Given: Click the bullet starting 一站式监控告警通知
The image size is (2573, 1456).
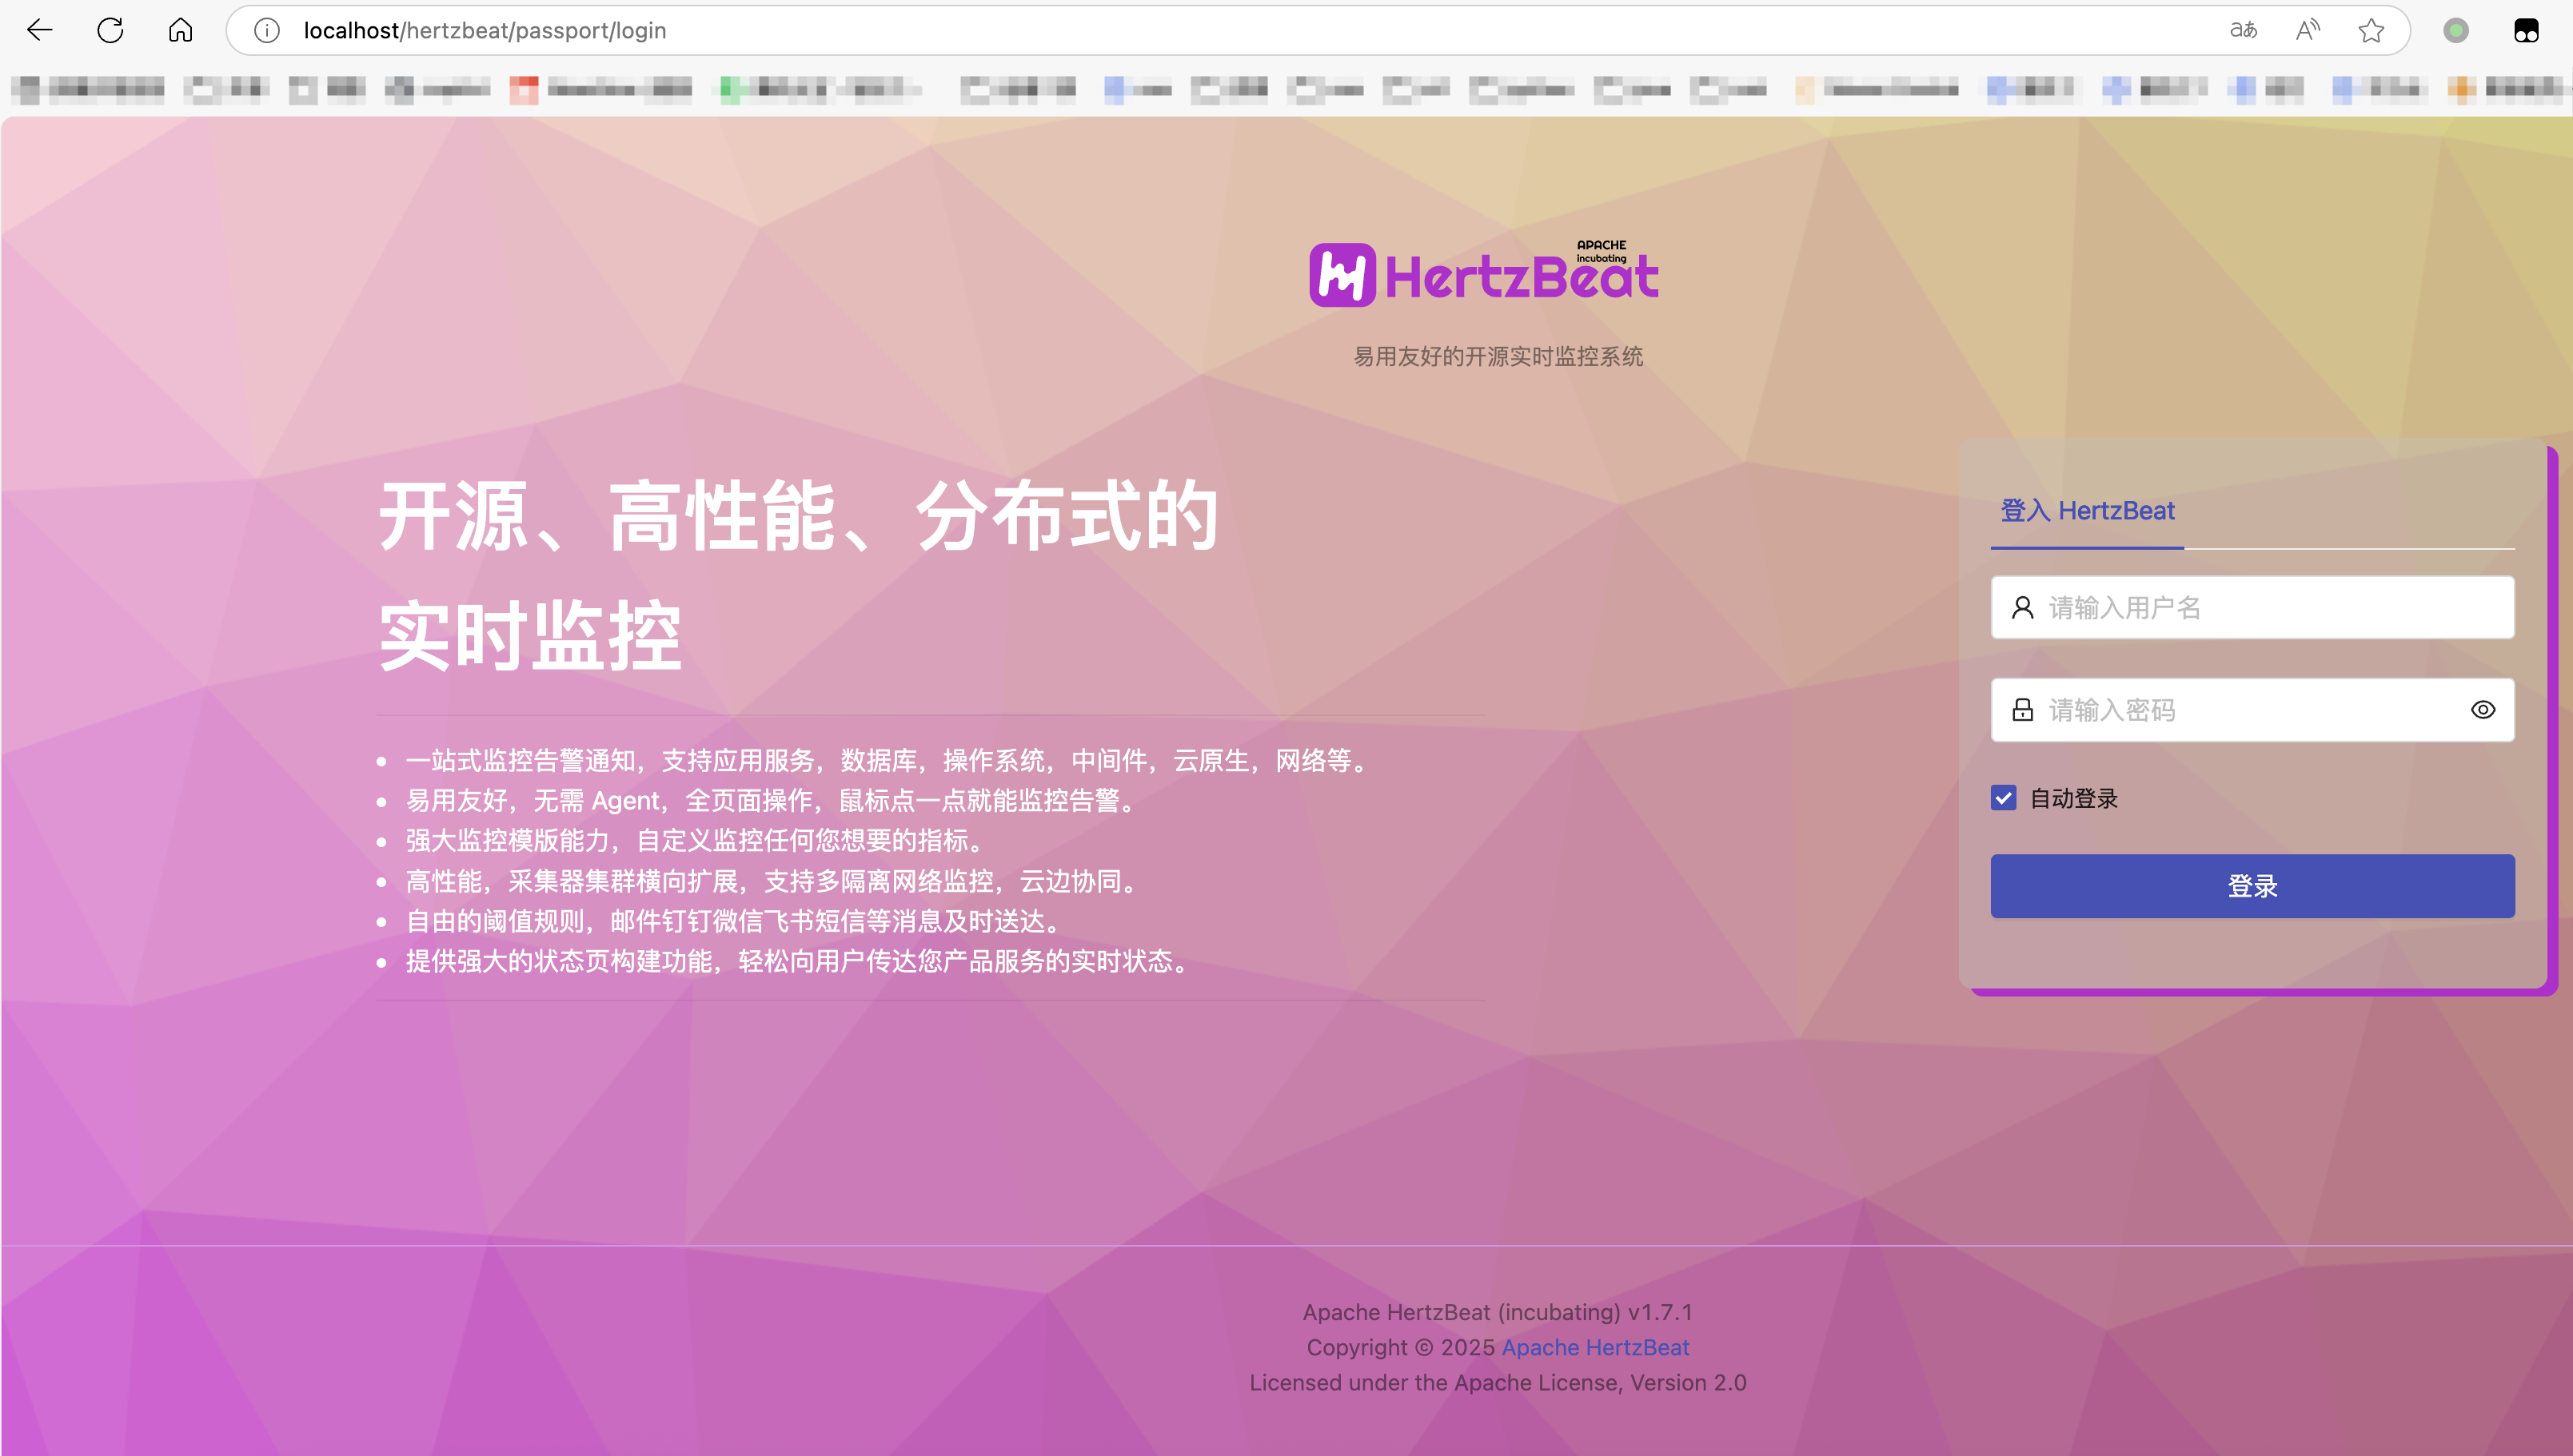Looking at the screenshot, I should pos(888,761).
